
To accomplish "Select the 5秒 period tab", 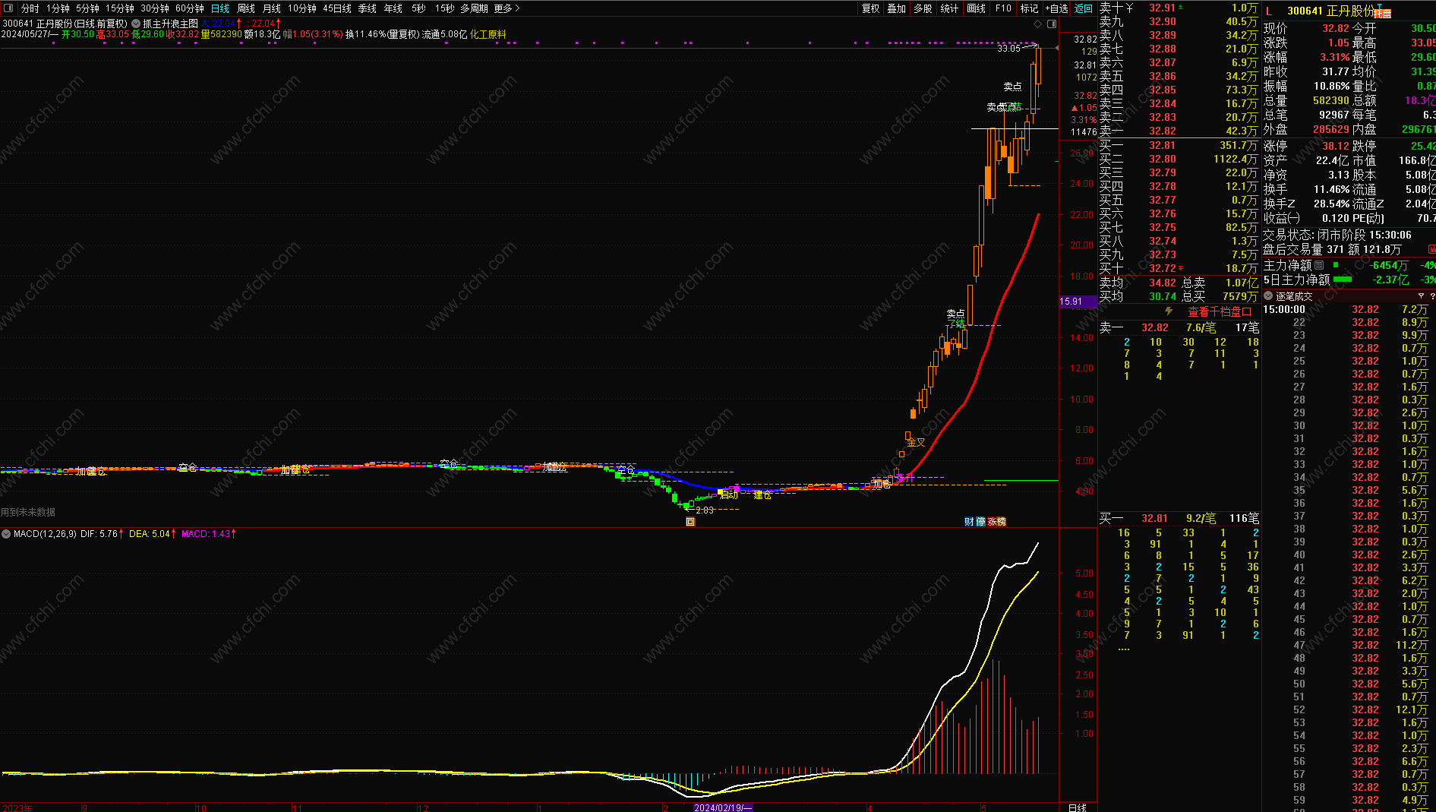I will point(419,8).
